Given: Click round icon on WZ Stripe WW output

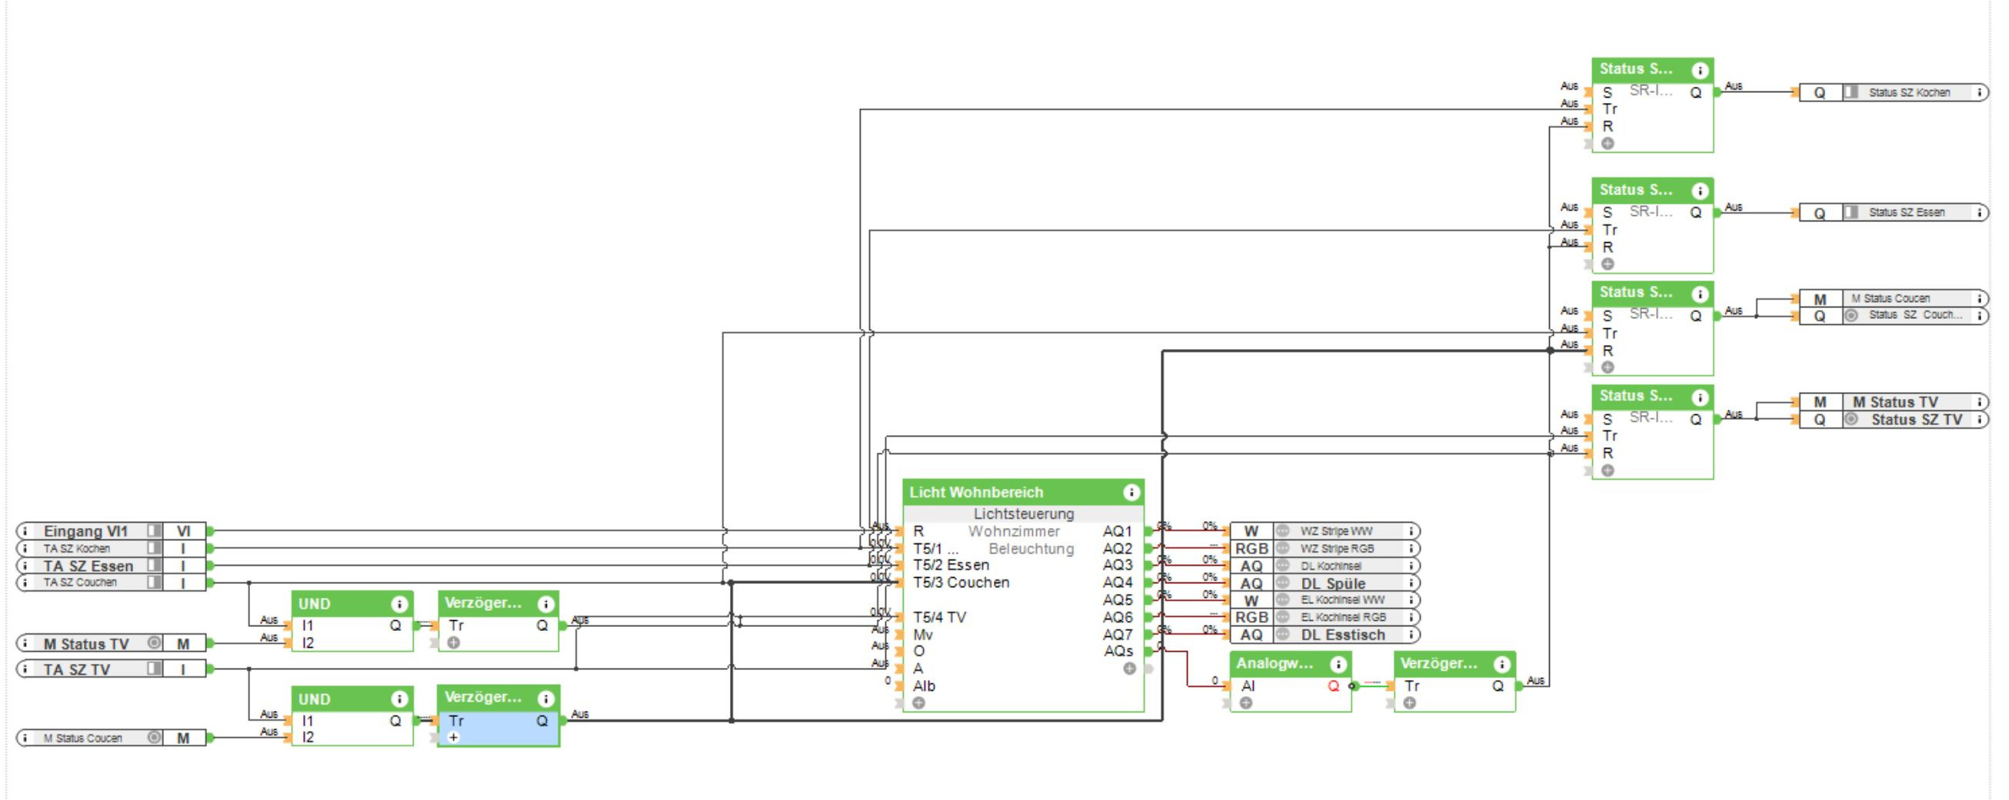Looking at the screenshot, I should pyautogui.click(x=1282, y=531).
